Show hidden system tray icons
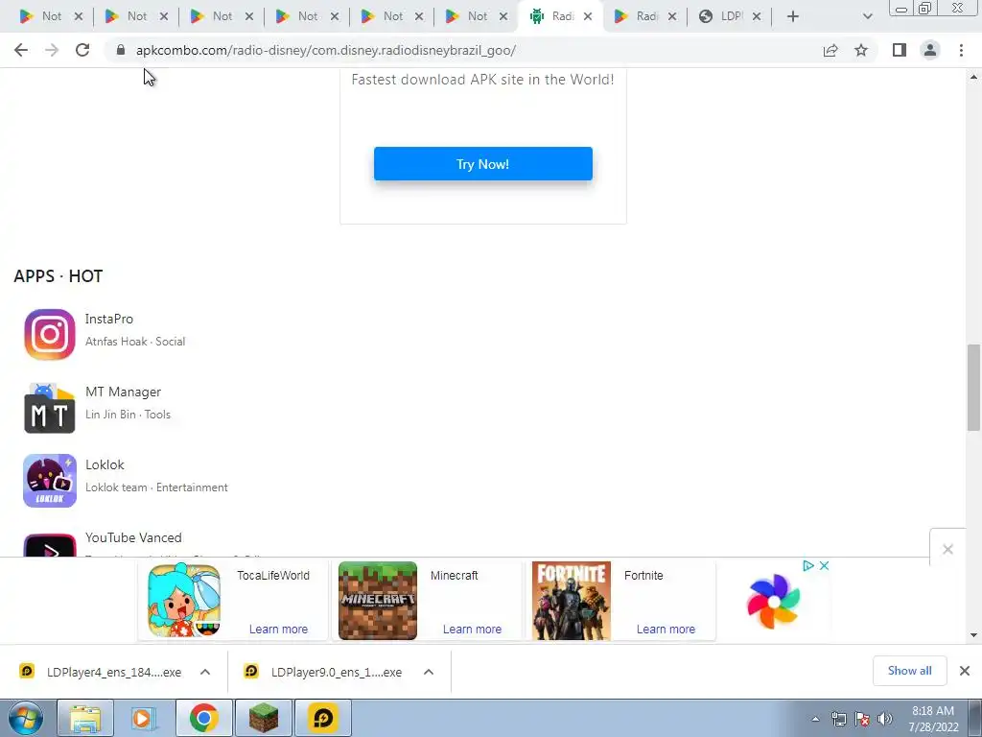The image size is (982, 737). (x=815, y=719)
